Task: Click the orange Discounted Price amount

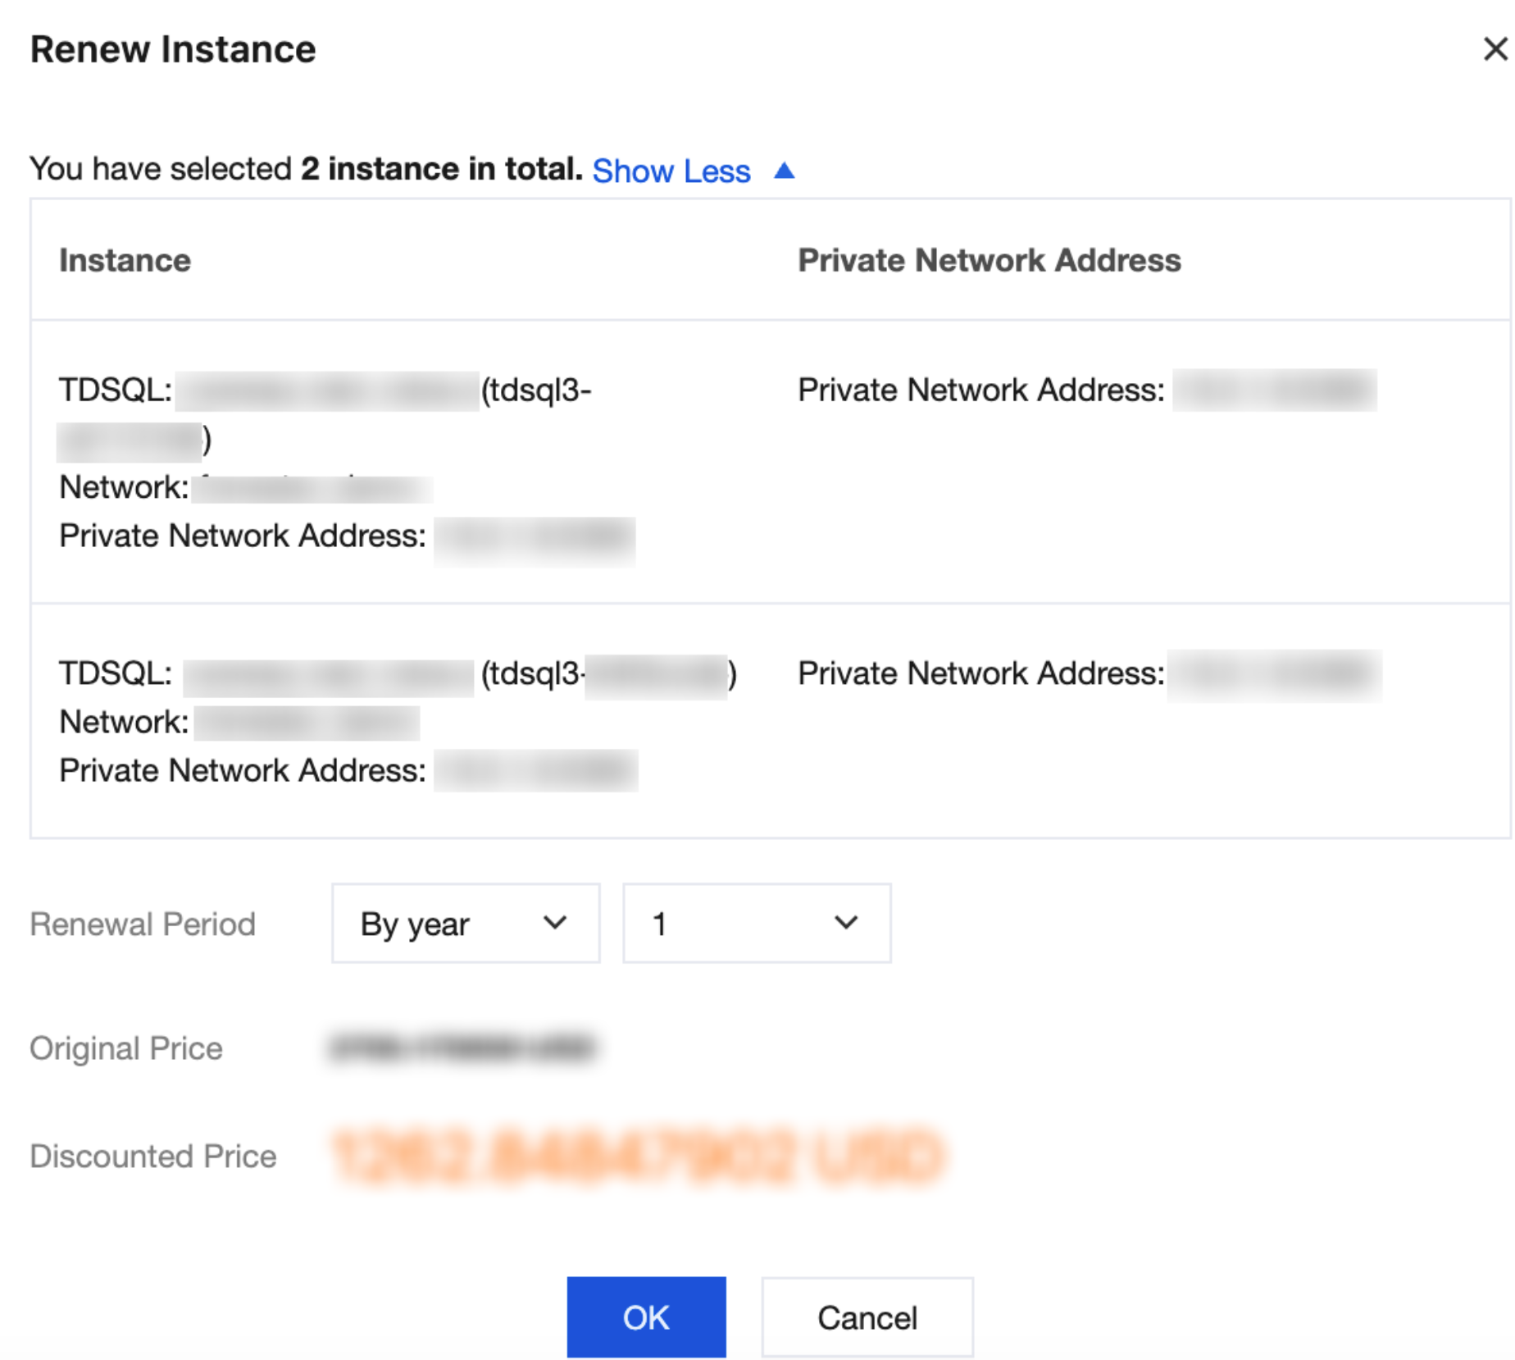Action: pyautogui.click(x=638, y=1157)
